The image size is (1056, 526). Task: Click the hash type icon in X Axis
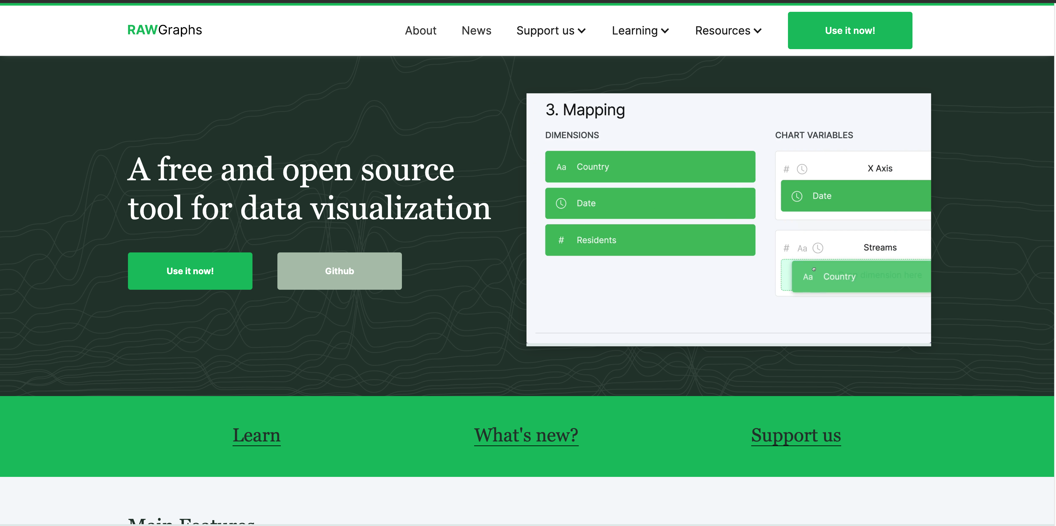786,169
